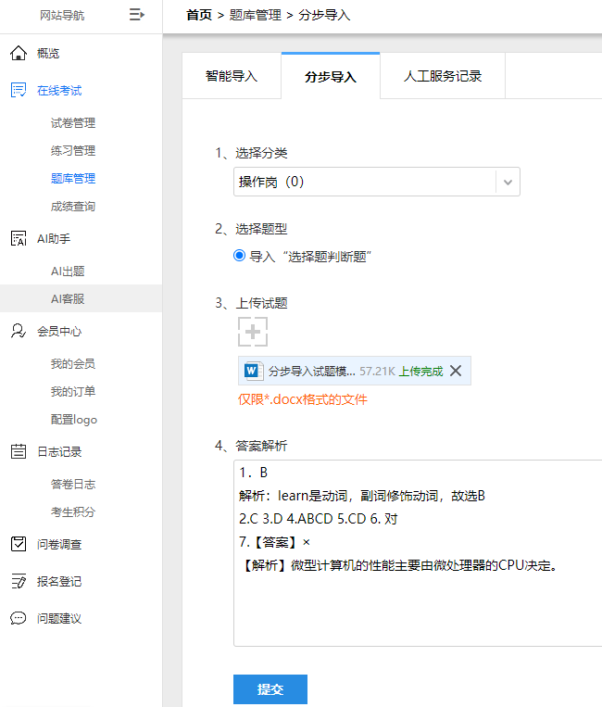The width and height of the screenshot is (602, 707).
Task: Click the dropdown chevron arrow for category
Action: point(508,183)
